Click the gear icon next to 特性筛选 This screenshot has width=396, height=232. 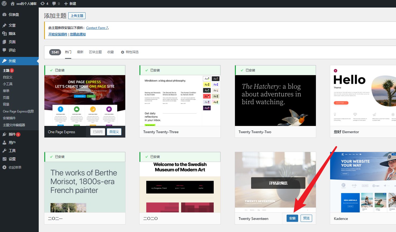pos(123,52)
